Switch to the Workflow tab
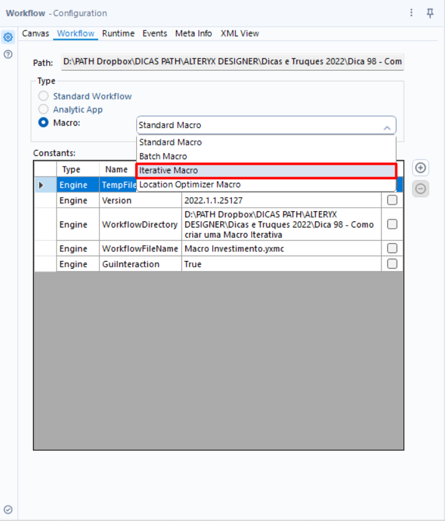 76,34
